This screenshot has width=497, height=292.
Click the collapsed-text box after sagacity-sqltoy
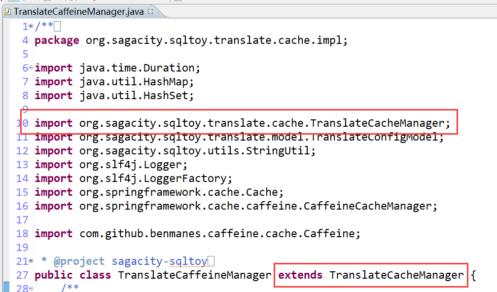point(211,261)
